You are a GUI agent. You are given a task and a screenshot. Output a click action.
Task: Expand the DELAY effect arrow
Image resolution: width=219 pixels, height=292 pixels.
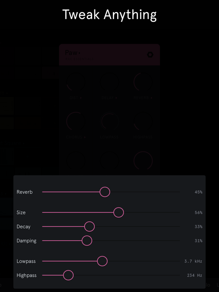click(116, 98)
